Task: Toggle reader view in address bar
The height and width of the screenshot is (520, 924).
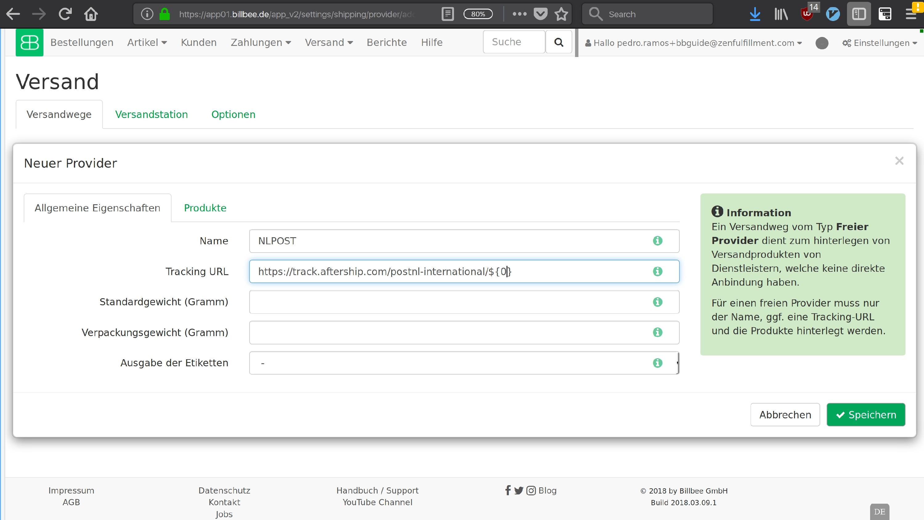Action: pyautogui.click(x=447, y=14)
